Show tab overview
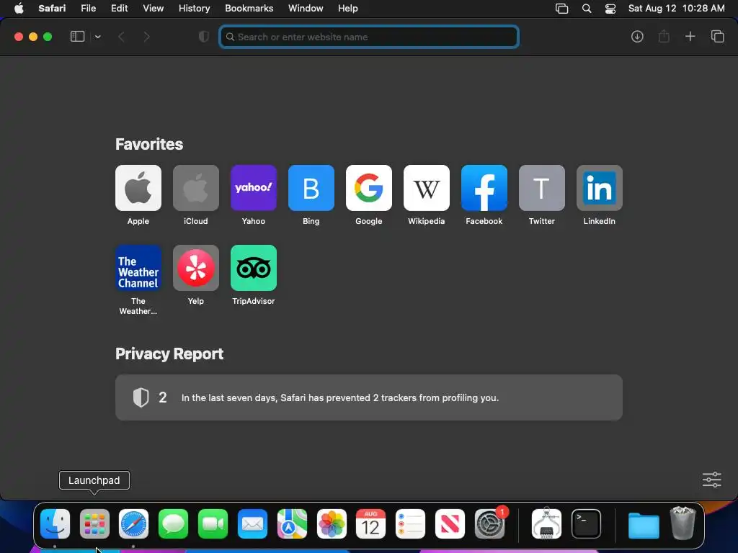The width and height of the screenshot is (738, 553). coord(717,37)
